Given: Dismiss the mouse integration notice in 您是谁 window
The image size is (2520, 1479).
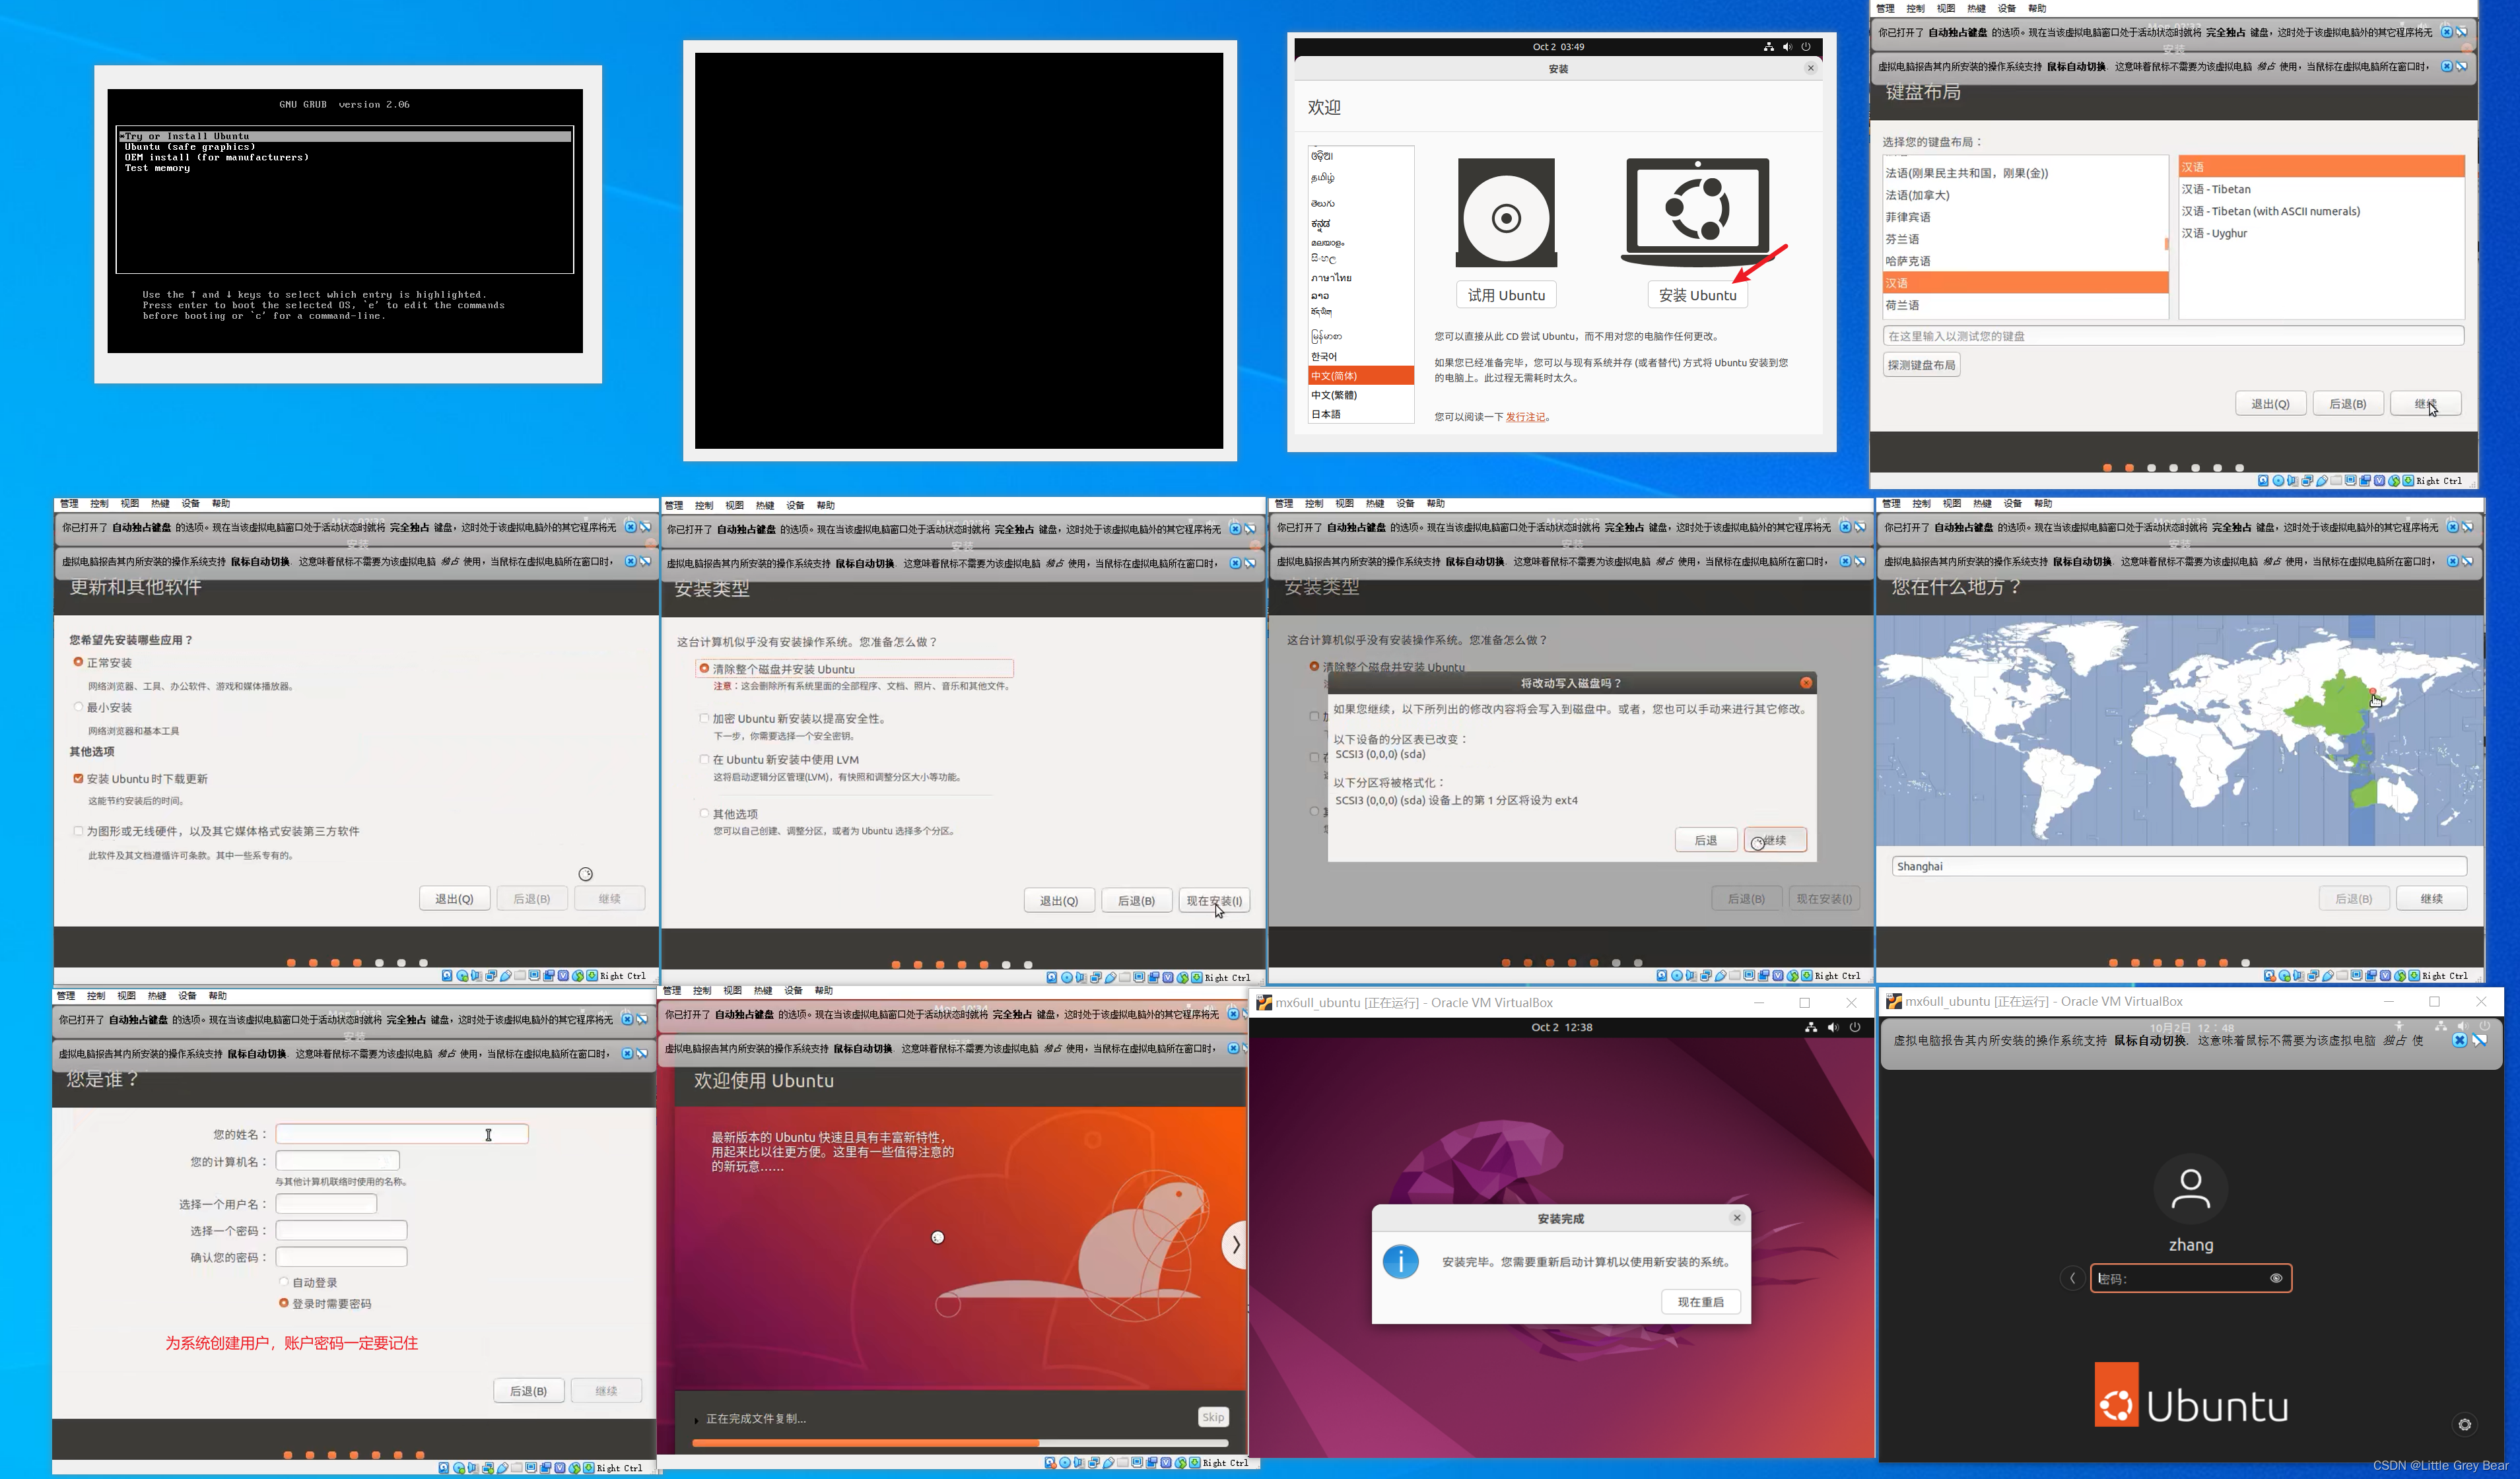Looking at the screenshot, I should point(627,1053).
